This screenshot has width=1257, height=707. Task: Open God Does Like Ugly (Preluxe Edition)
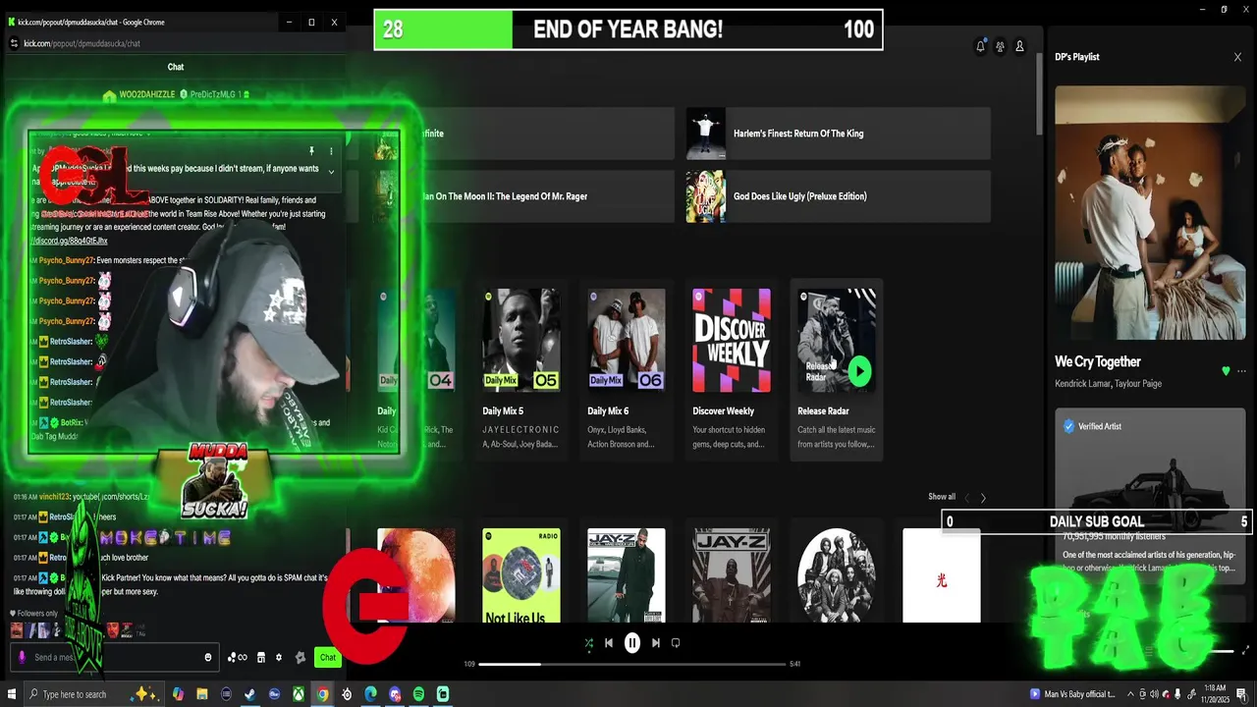pos(838,196)
